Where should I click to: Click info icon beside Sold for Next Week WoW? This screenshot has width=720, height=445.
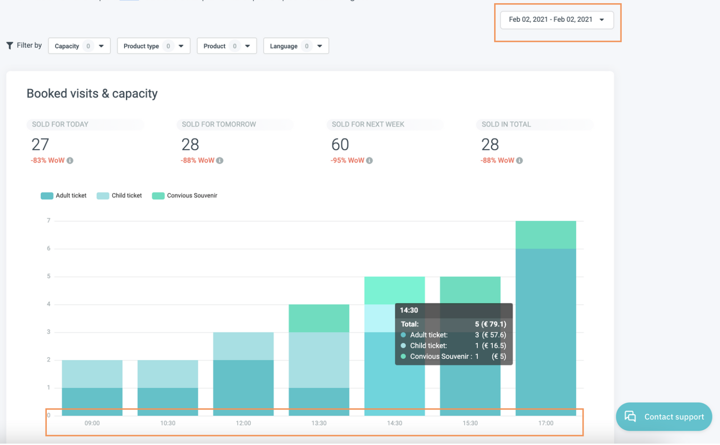[x=370, y=160]
